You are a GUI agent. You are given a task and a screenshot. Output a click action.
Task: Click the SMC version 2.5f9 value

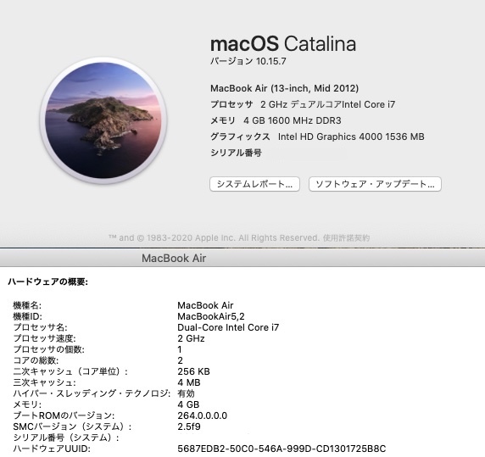(189, 426)
